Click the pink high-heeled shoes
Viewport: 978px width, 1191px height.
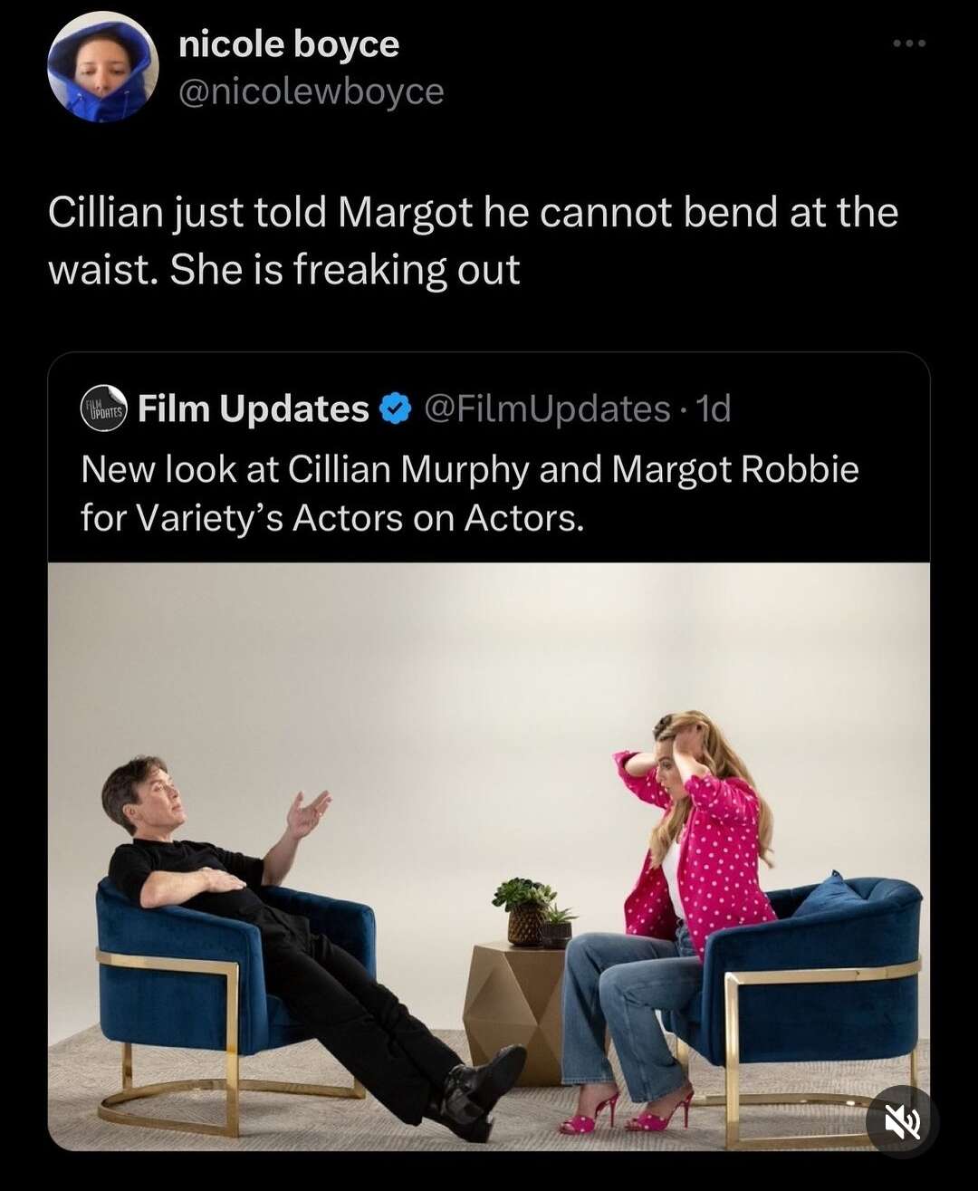(x=625, y=1112)
